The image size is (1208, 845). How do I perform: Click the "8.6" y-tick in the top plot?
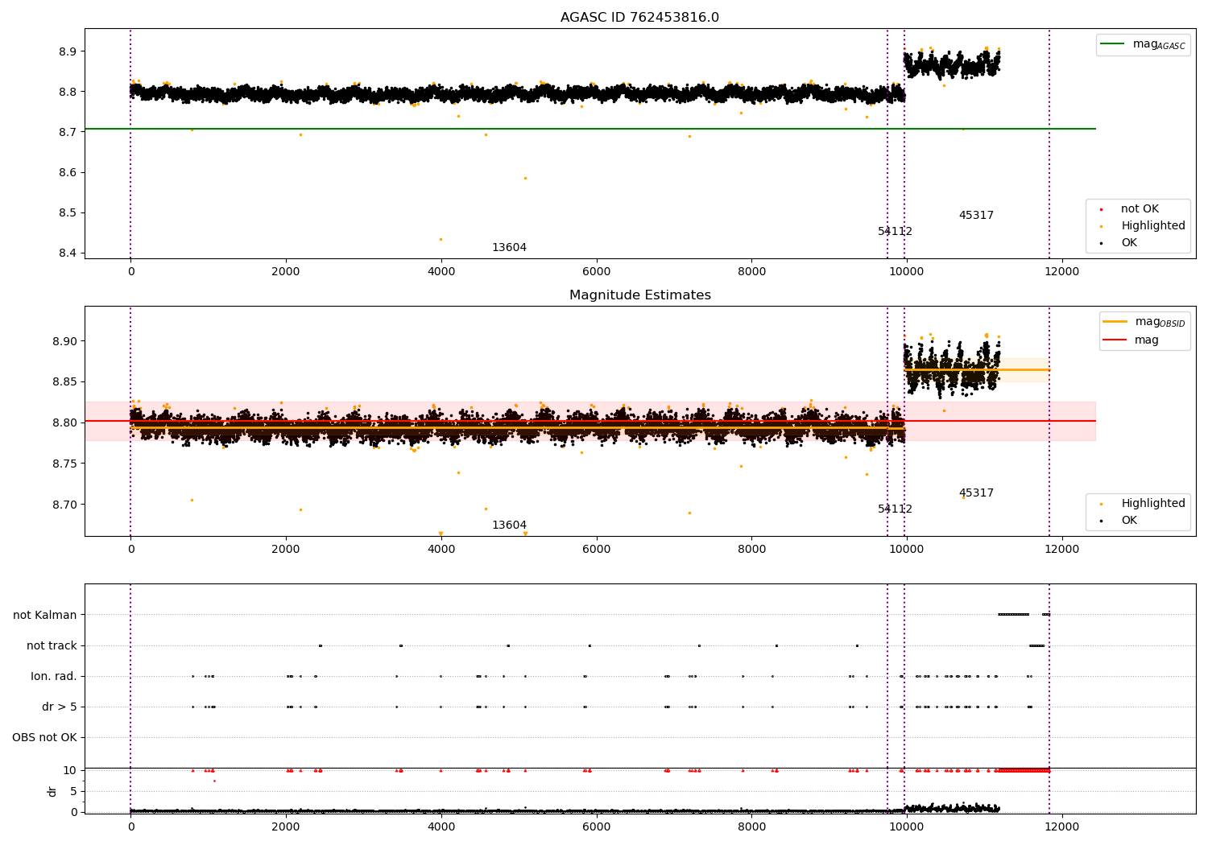pos(68,173)
